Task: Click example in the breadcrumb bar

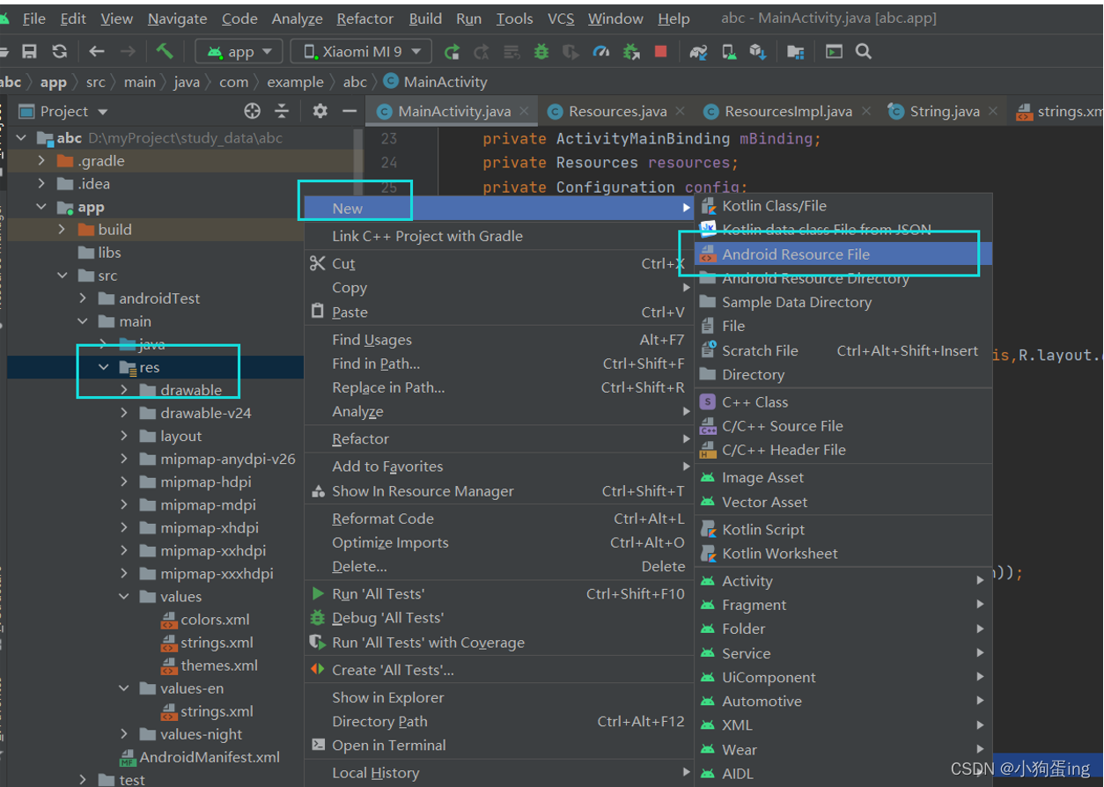Action: click(295, 82)
